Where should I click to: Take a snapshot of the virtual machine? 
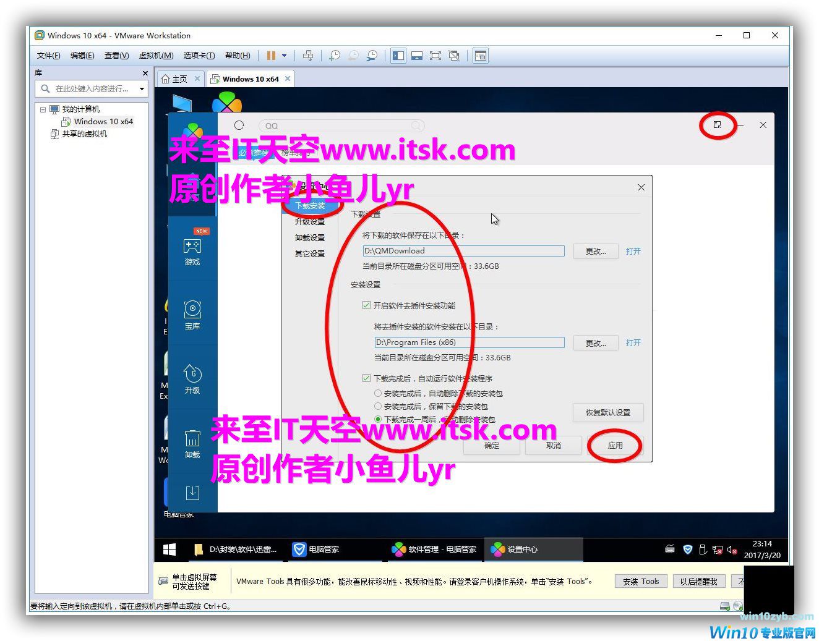pyautogui.click(x=335, y=56)
